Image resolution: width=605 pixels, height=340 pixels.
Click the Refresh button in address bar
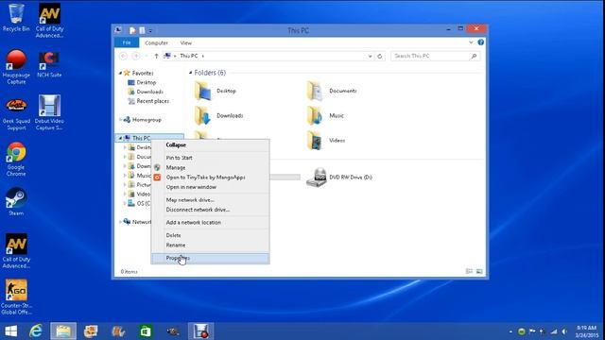tap(380, 57)
